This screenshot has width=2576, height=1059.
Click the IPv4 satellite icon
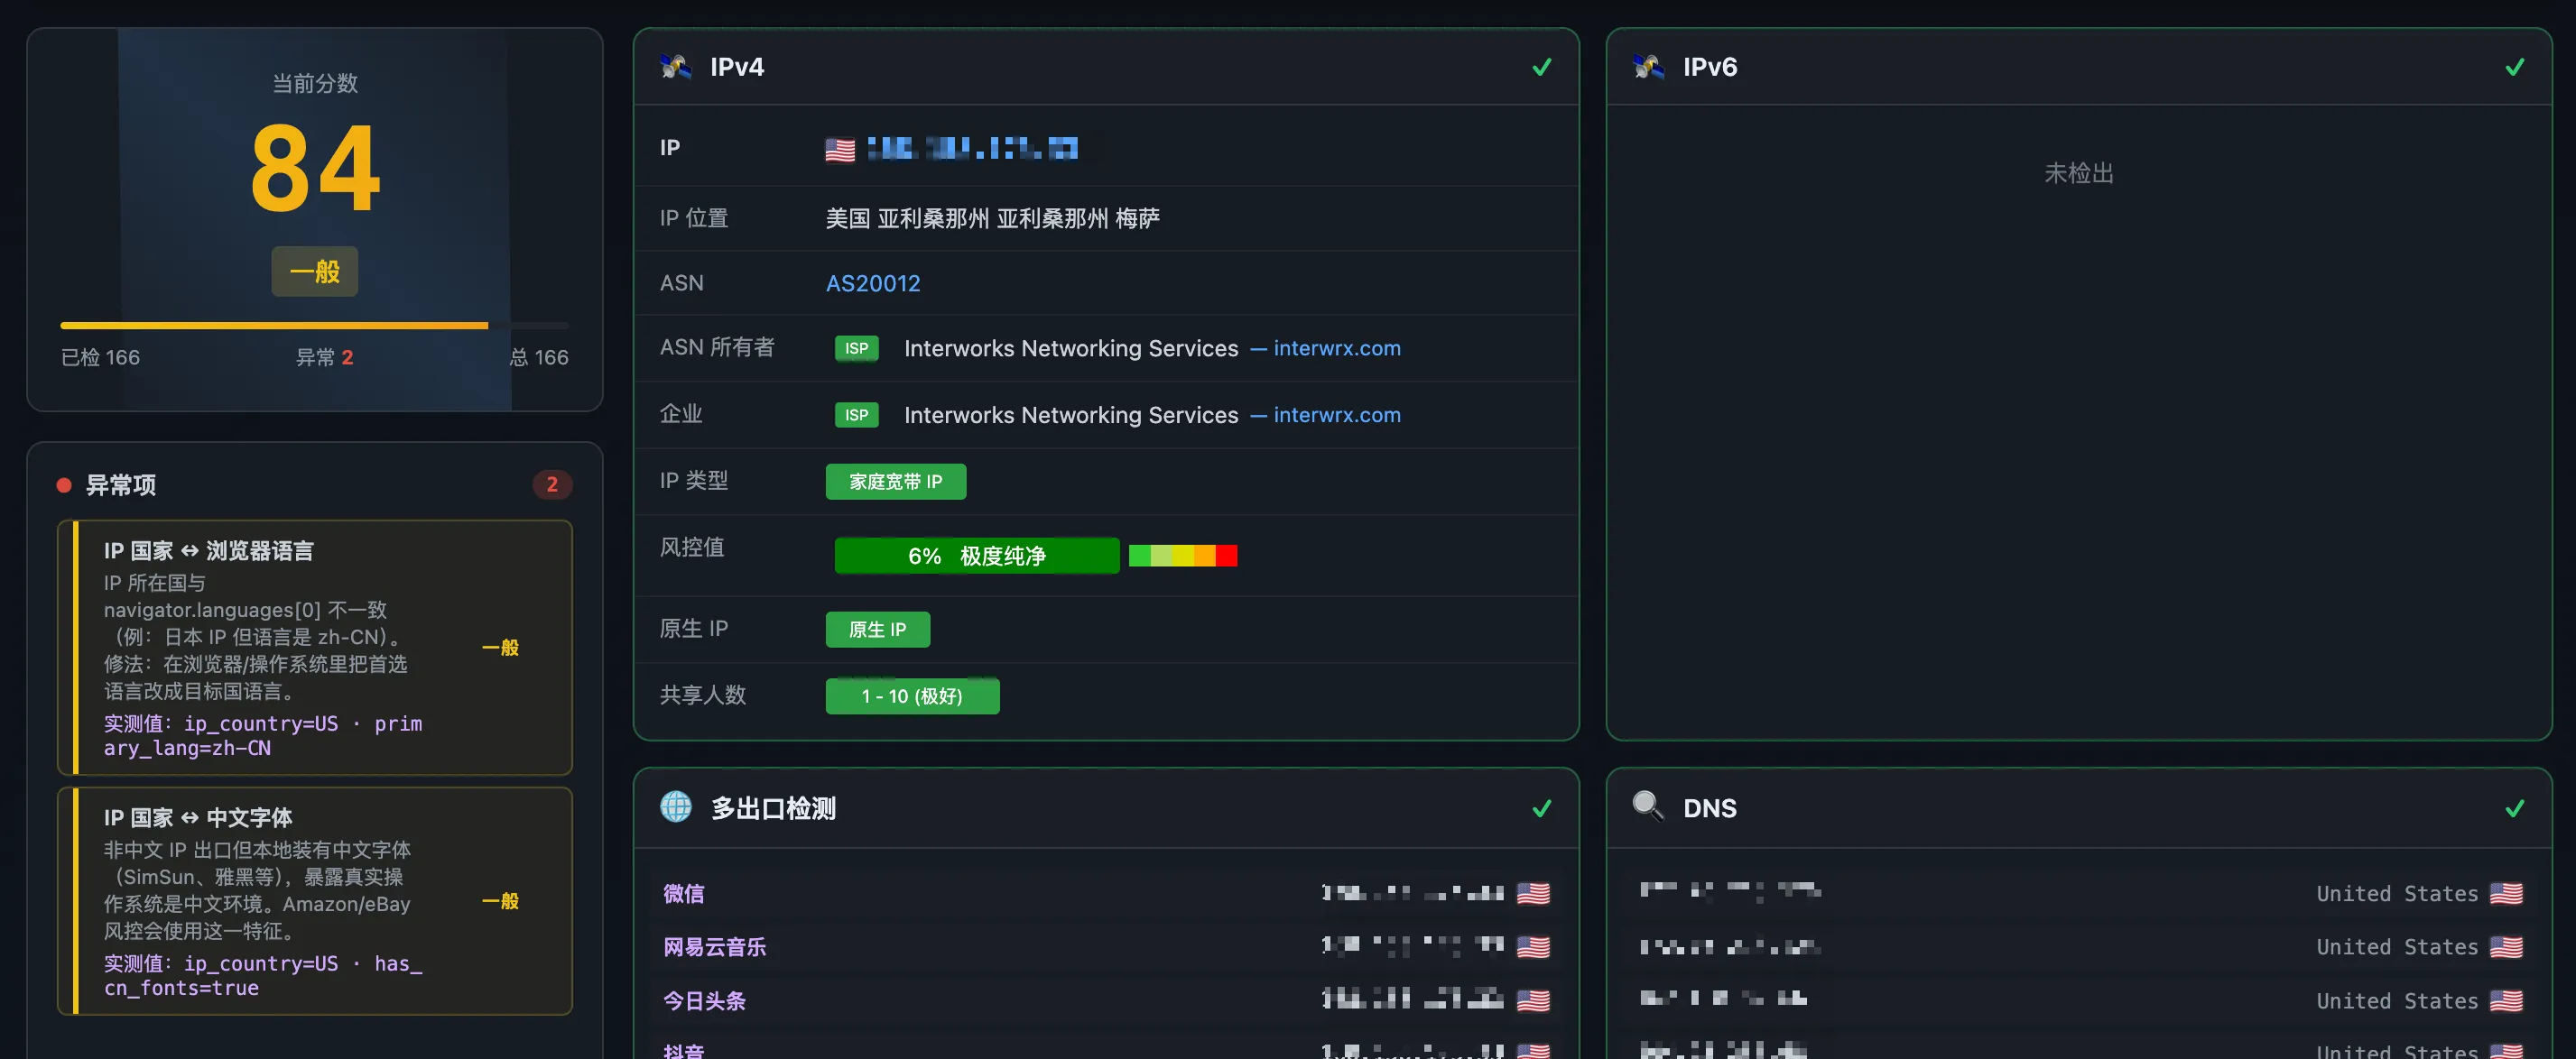click(676, 67)
